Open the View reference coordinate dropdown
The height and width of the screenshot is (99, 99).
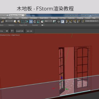coord(48,21)
